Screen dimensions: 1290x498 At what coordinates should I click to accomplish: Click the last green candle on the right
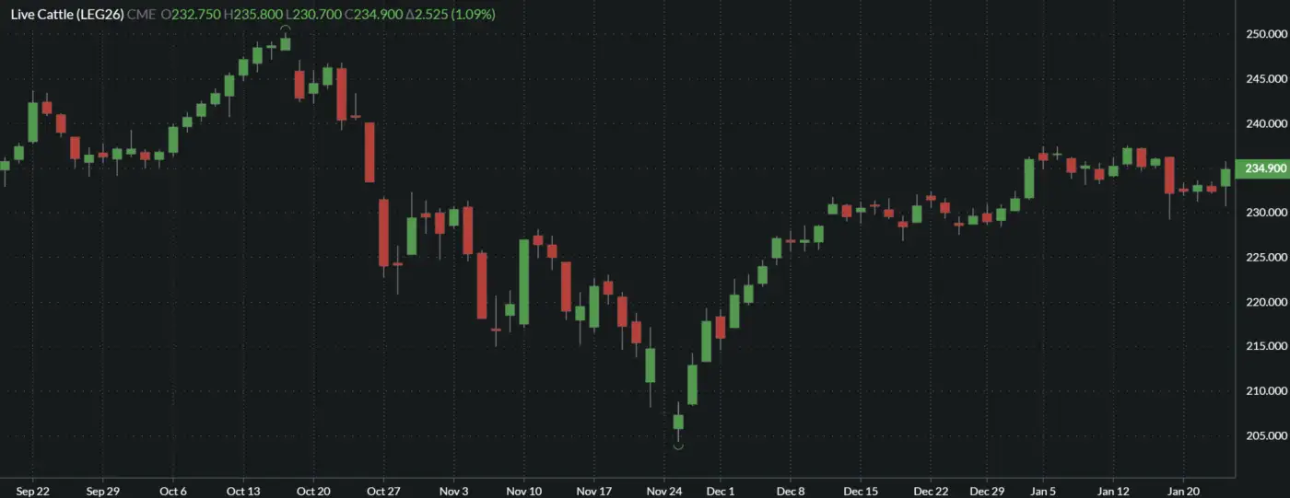point(1225,178)
